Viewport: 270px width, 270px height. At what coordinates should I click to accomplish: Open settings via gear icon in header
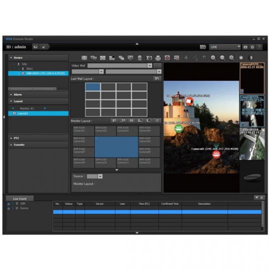[252, 47]
